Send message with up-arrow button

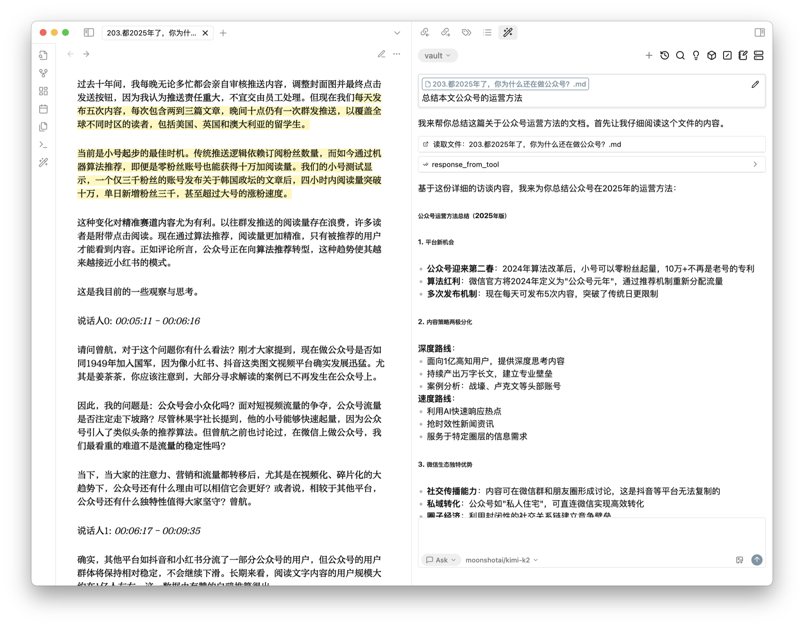pos(757,560)
